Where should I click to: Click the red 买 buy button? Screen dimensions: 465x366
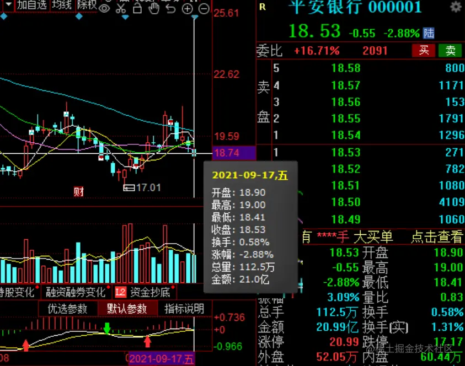pos(424,51)
